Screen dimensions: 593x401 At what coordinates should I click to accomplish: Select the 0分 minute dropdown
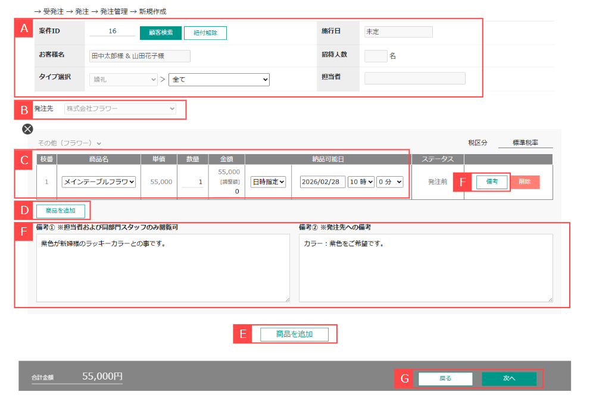tap(390, 181)
